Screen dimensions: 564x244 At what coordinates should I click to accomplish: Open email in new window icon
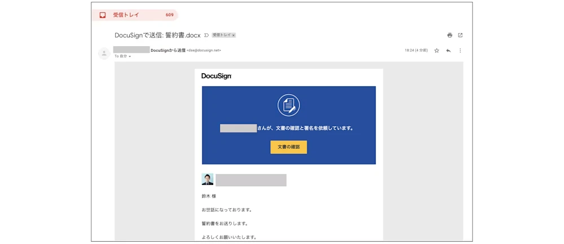click(460, 35)
